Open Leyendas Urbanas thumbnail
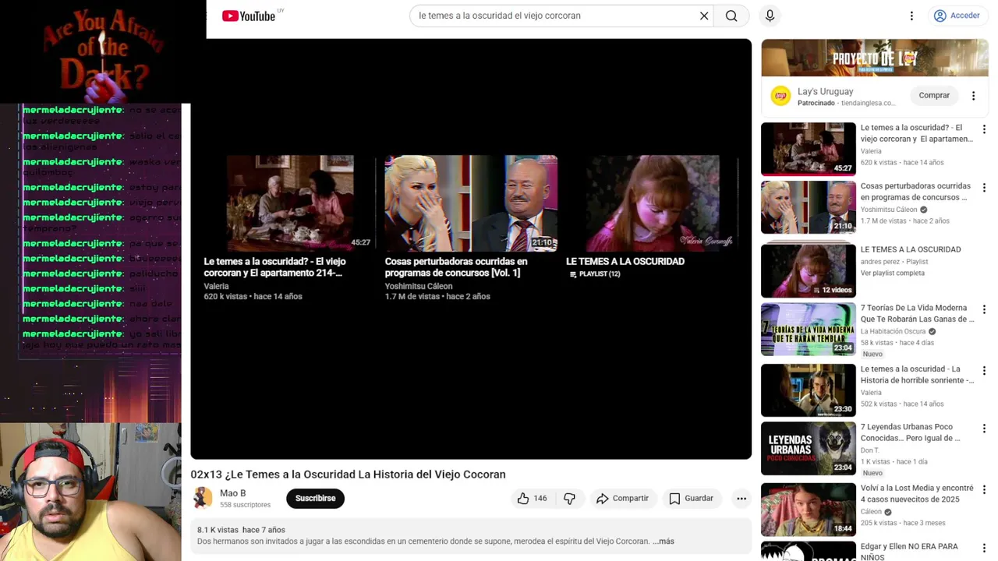The image size is (998, 561). 809,448
